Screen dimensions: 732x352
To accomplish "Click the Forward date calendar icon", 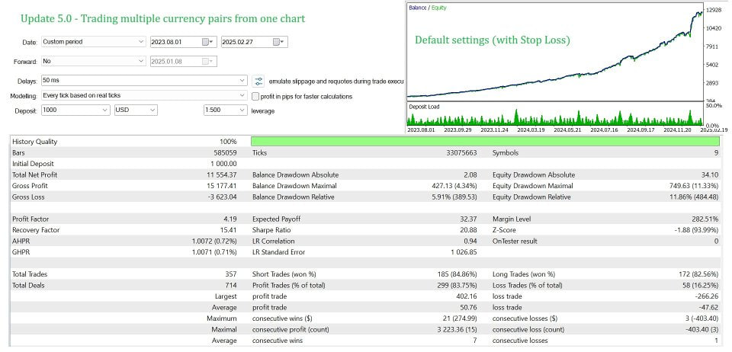I will (x=204, y=61).
